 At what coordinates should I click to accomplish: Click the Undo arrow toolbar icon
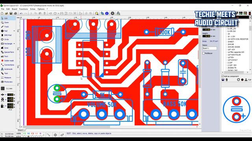click(x=21, y=13)
